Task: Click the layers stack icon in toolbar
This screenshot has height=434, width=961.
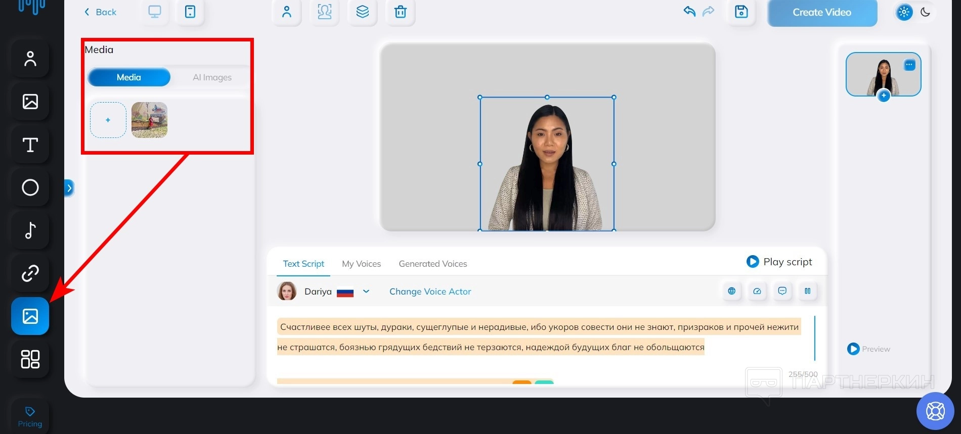Action: click(x=362, y=12)
